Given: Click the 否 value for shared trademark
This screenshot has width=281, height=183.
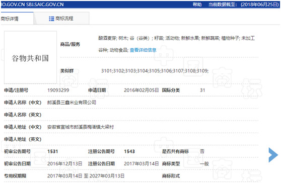Looking at the screenshot, I should click(x=202, y=151).
